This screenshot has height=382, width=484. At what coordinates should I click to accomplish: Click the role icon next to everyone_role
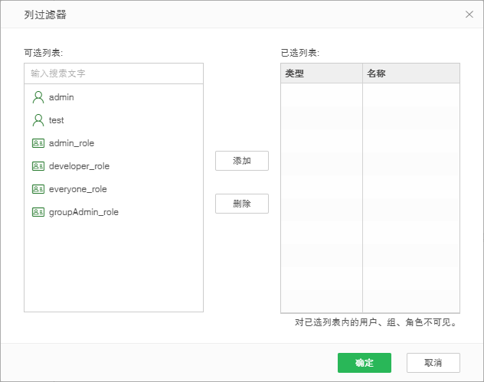[x=38, y=189]
